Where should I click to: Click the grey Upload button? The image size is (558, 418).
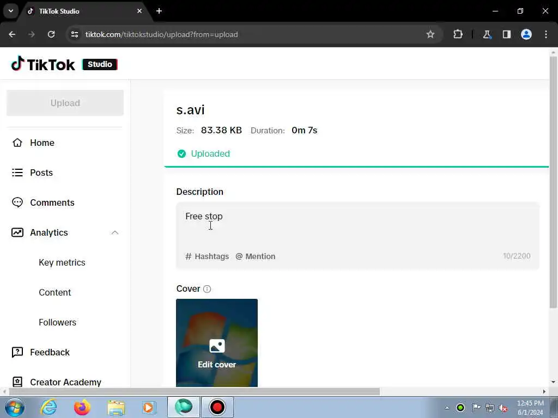click(65, 103)
